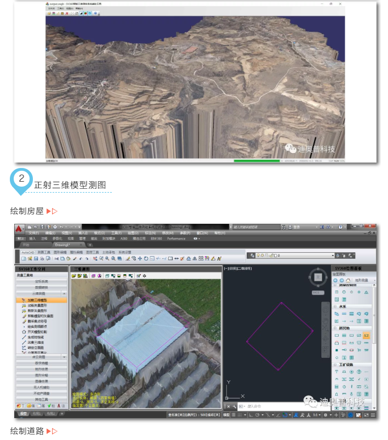Click the binoculars search icon in title bar

[x=284, y=227]
